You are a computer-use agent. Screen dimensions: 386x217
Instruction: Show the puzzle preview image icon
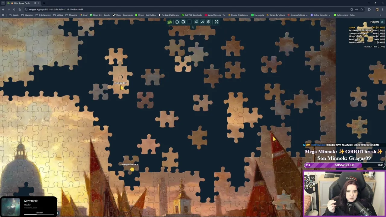click(x=183, y=22)
